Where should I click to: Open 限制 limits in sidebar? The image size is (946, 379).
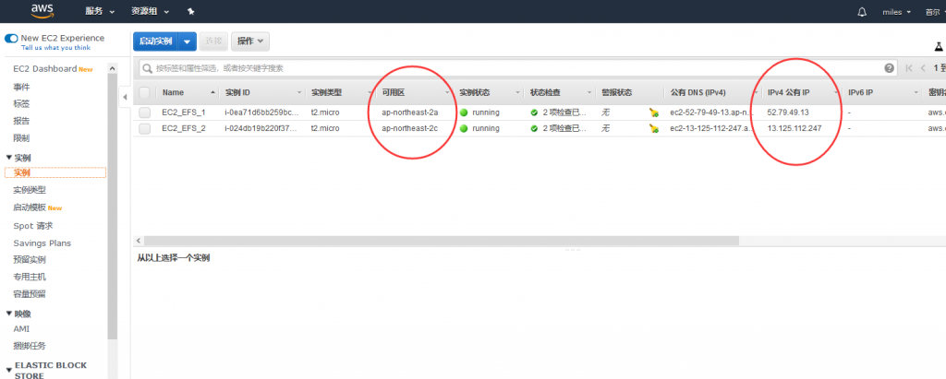[22, 138]
